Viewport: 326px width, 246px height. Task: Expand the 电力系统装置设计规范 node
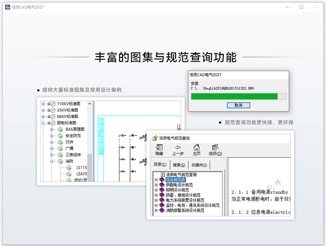(x=156, y=200)
